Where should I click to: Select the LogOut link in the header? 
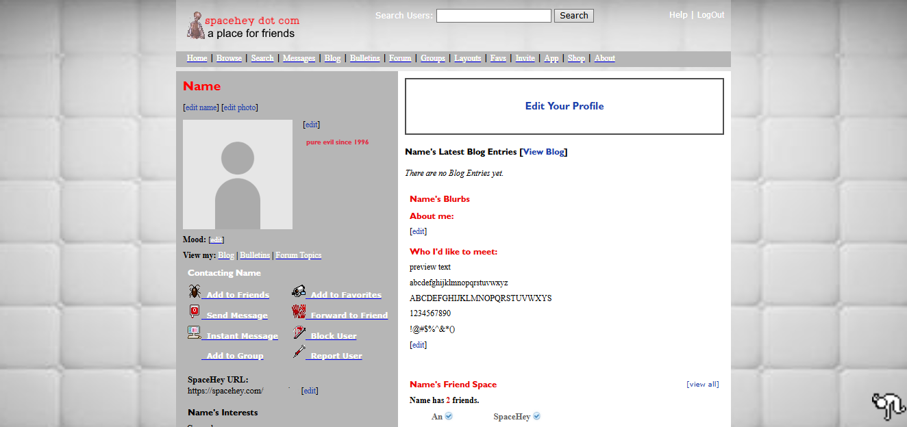(710, 15)
